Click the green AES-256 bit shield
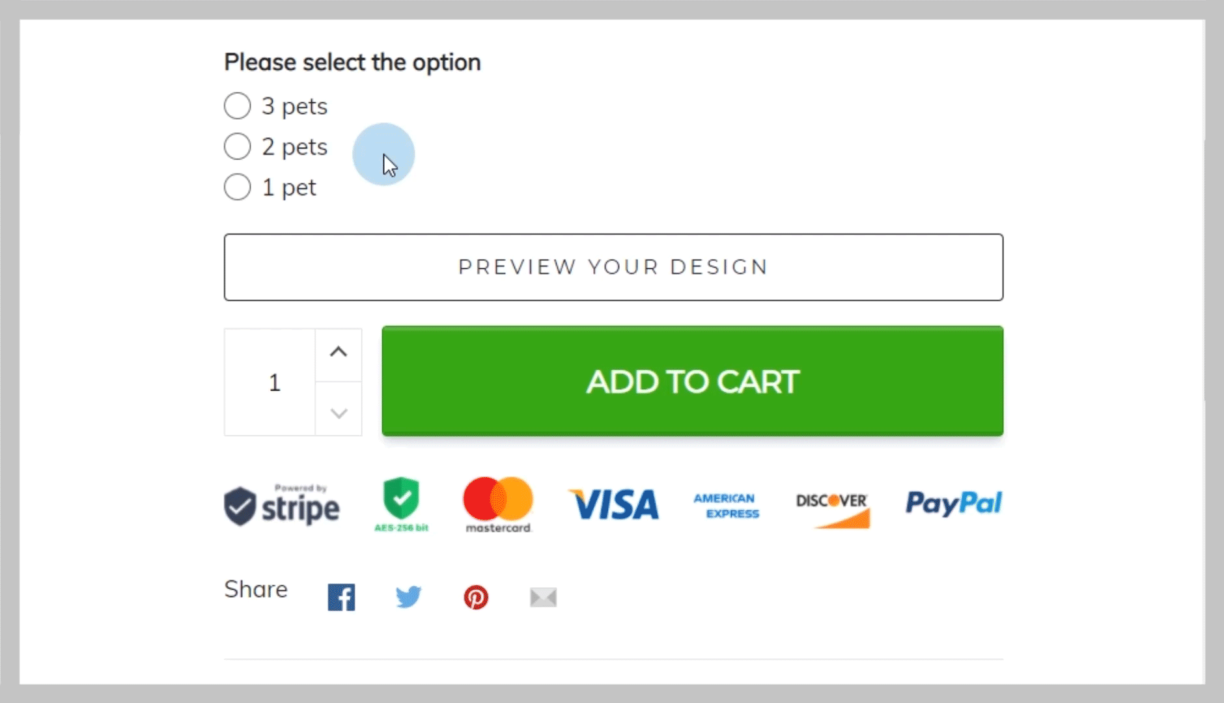 401,504
